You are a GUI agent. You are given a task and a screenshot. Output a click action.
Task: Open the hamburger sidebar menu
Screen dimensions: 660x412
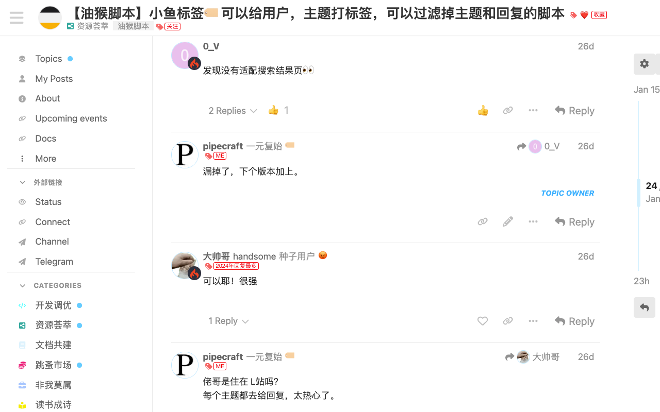point(16,18)
